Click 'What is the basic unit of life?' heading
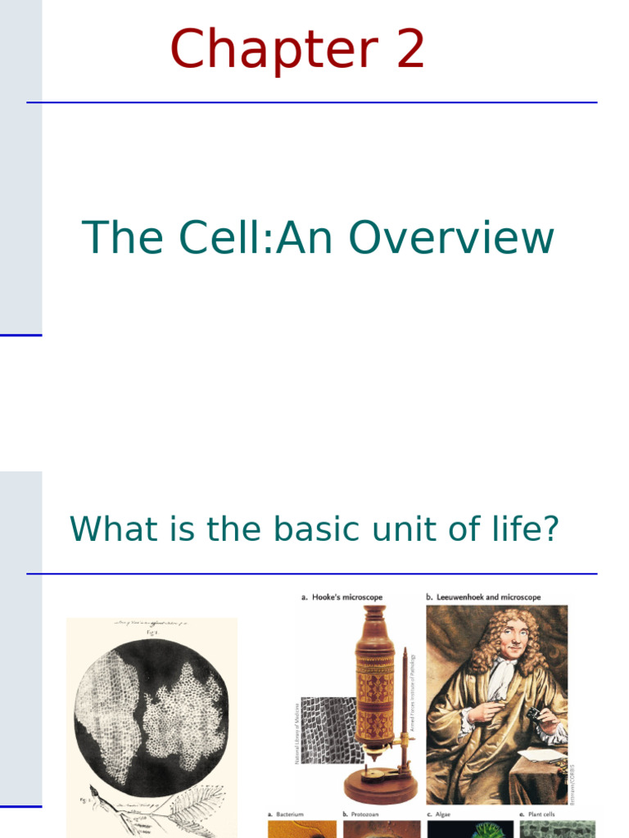Screen dimensions: 629x838 pos(314,529)
